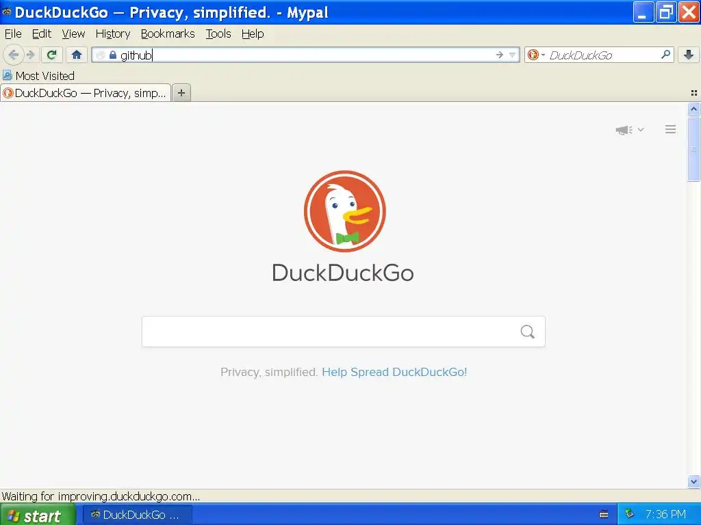
Task: Click the Waiting for improving.duckduckgo.com status text
Action: coord(101,496)
